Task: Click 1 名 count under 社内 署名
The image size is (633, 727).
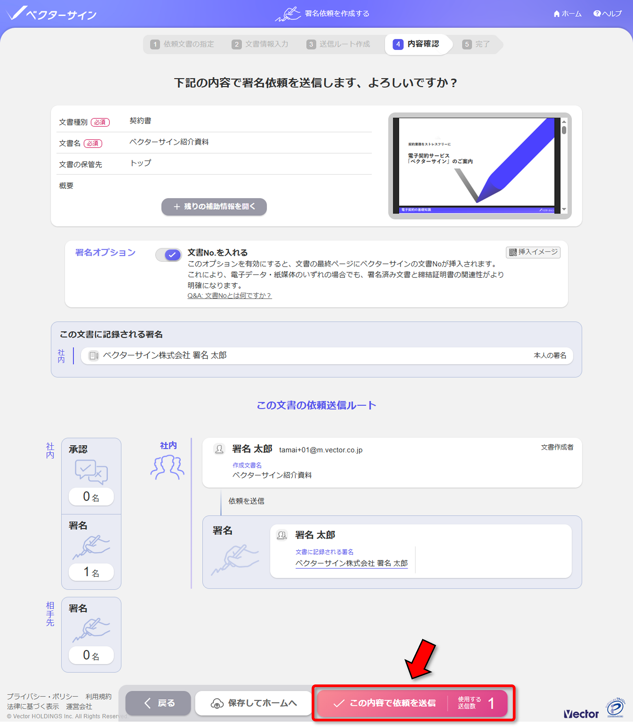Action: (x=91, y=572)
